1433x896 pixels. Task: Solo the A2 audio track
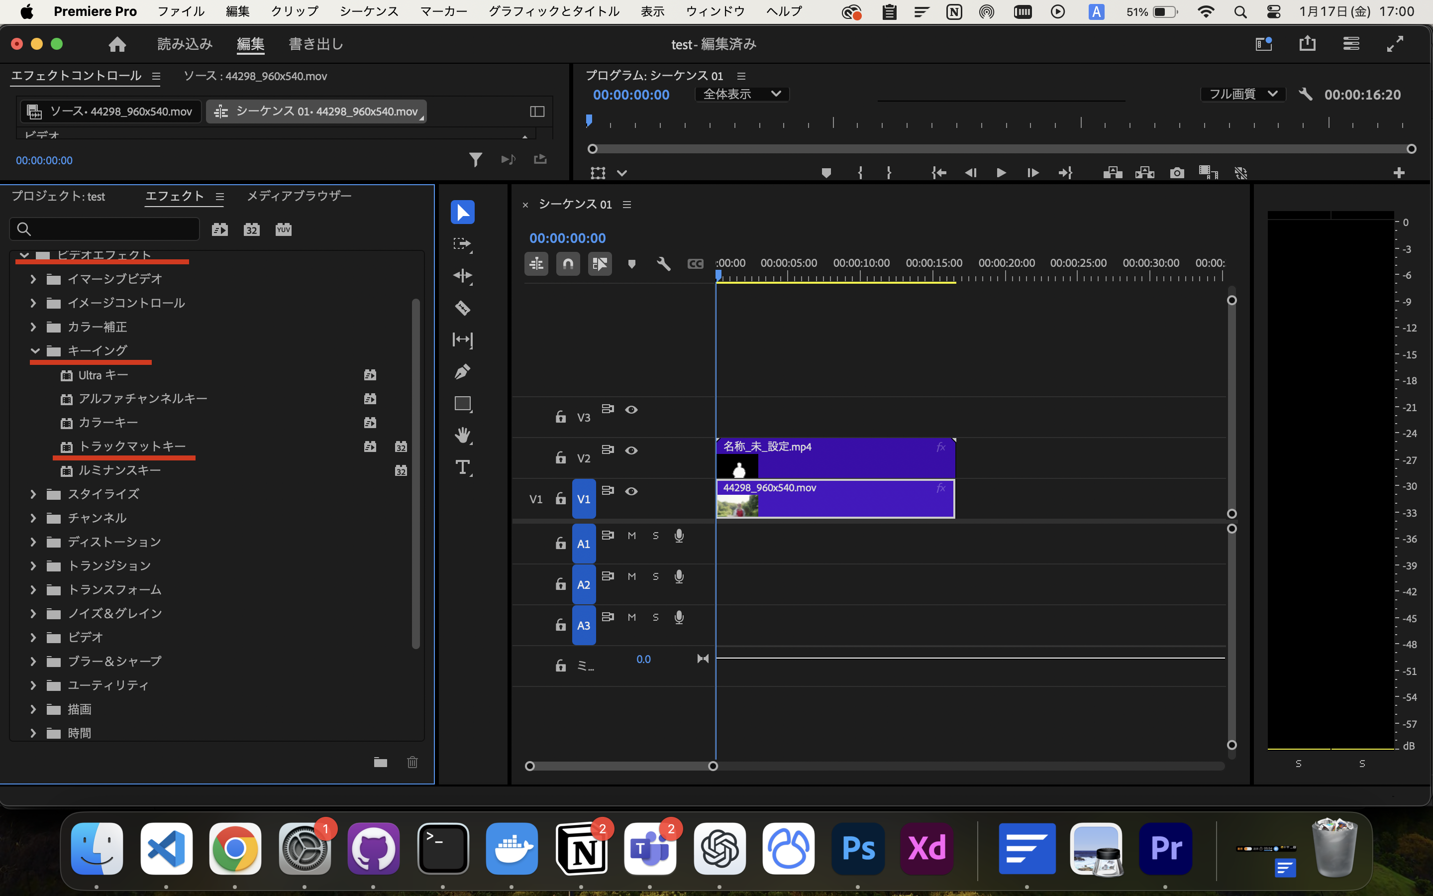point(655,576)
